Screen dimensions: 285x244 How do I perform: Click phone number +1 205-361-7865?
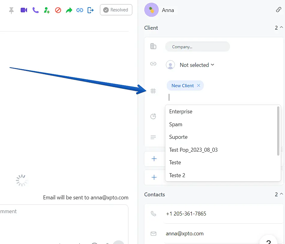click(x=186, y=214)
